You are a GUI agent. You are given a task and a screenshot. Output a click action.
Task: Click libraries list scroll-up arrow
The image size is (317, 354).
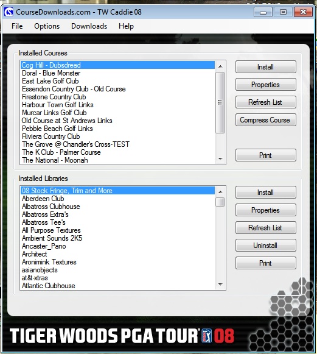(220, 192)
